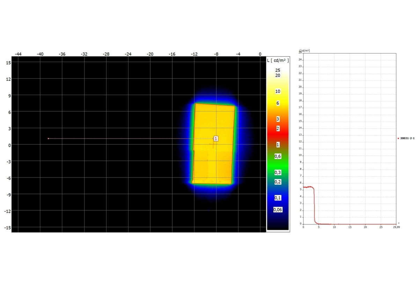
Task: Click the 0,3 label in the green scale band
Action: point(278,173)
